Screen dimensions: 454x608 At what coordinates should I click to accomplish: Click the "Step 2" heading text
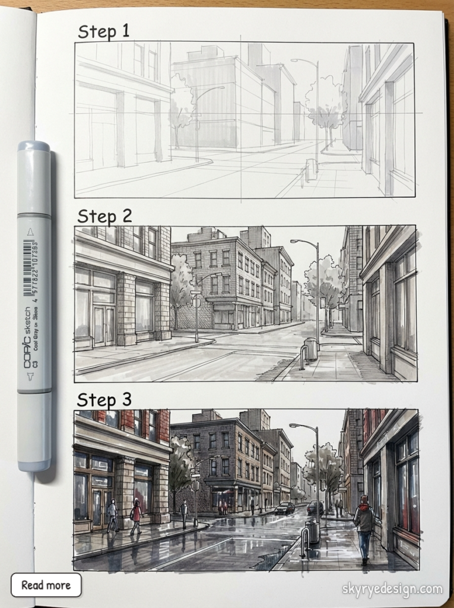click(x=104, y=216)
